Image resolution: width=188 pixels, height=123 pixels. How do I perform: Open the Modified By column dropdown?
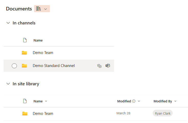175,101
